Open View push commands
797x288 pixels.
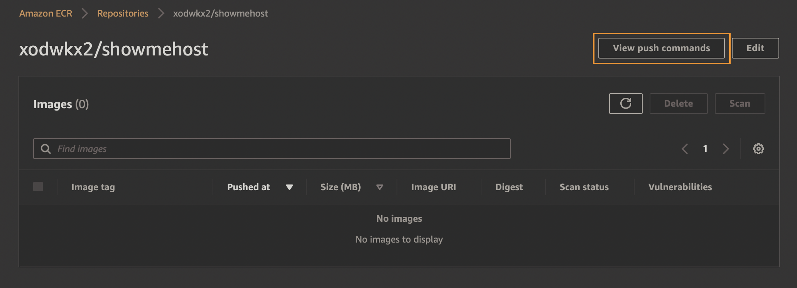tap(662, 48)
